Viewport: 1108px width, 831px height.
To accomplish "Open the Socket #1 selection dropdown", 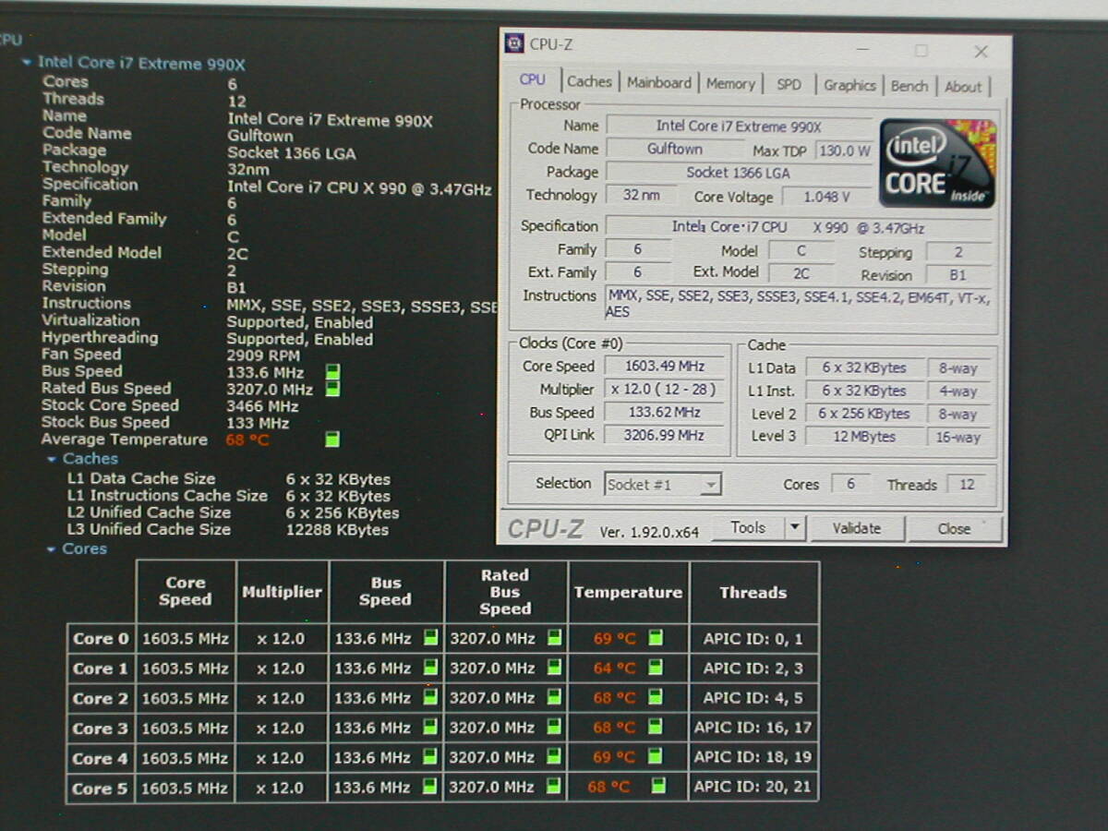I will click(x=709, y=485).
